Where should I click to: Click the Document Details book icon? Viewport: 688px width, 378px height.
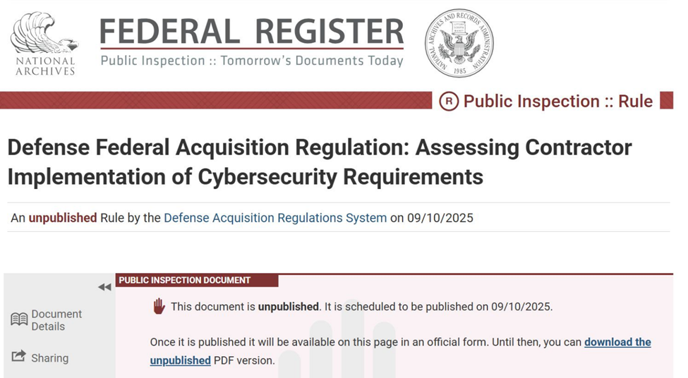pos(19,319)
